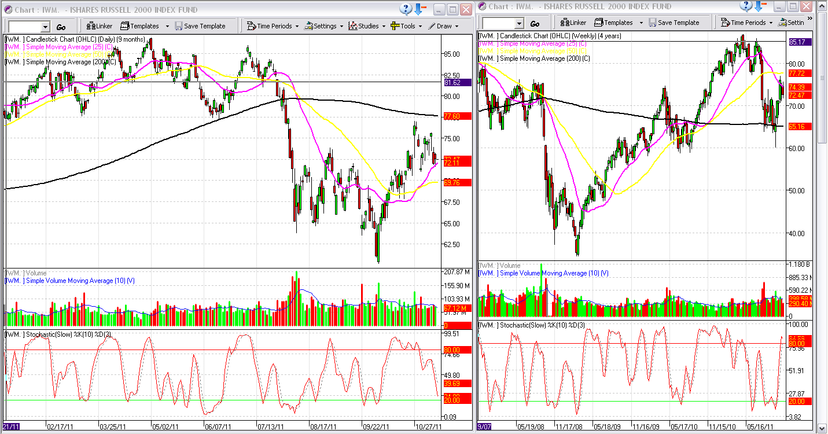This screenshot has width=828, height=434.
Task: Open help in the daily chart window
Action: coord(407,9)
